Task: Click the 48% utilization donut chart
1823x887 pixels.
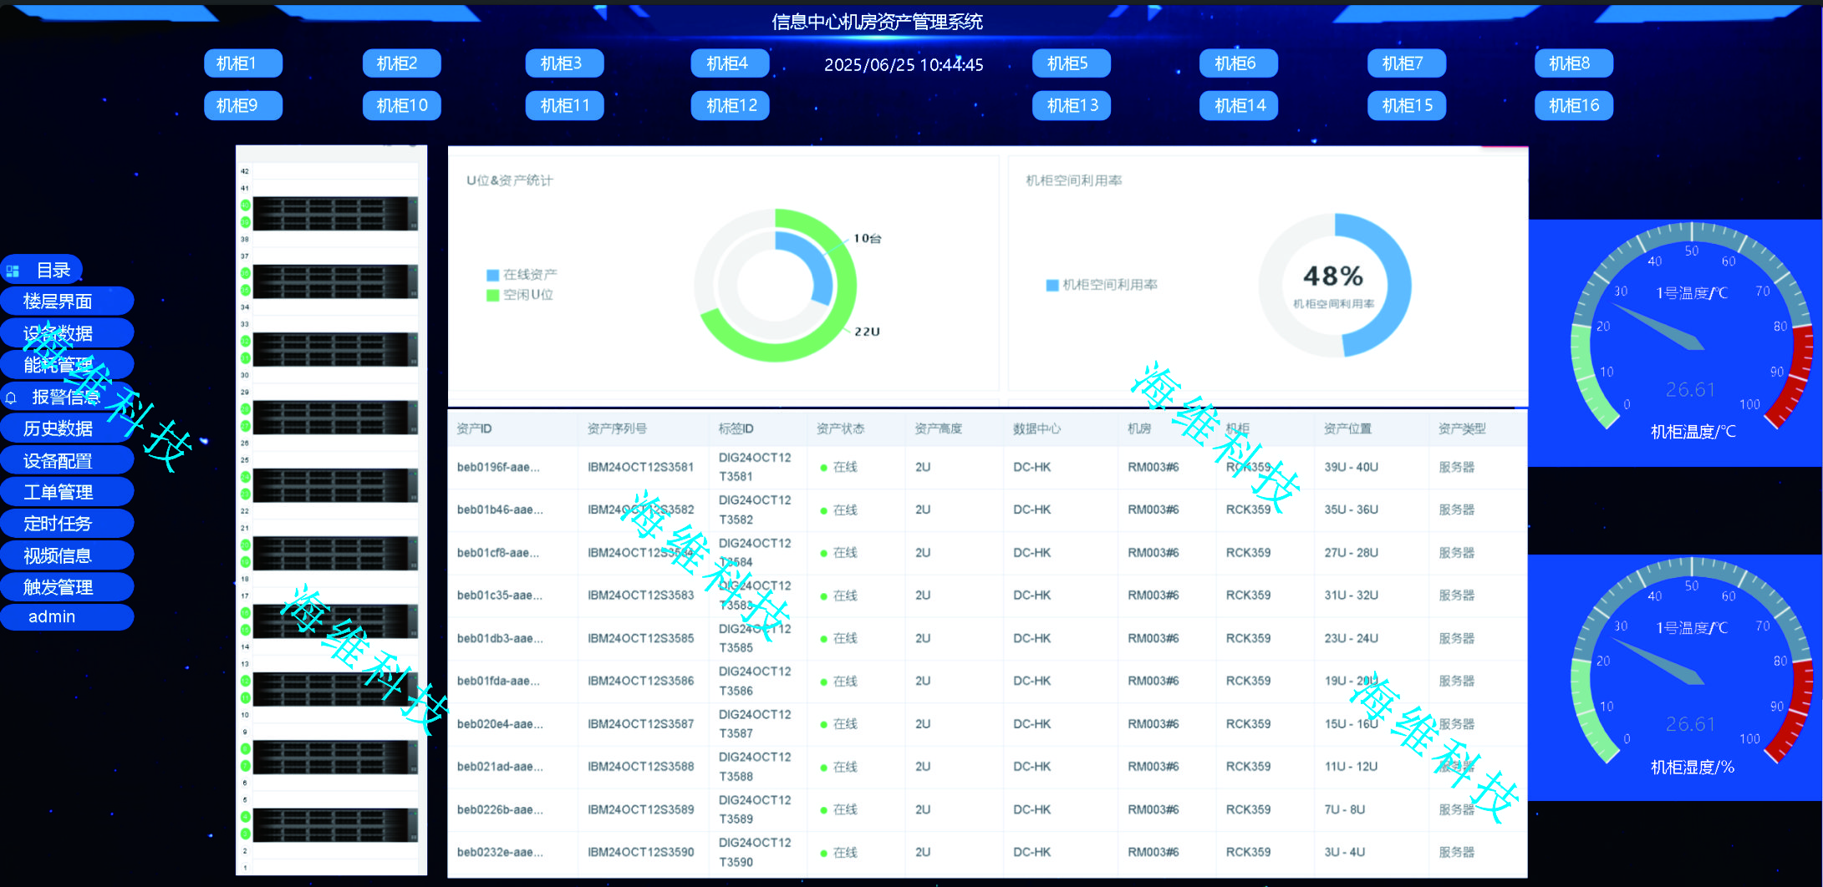Action: pyautogui.click(x=1334, y=286)
